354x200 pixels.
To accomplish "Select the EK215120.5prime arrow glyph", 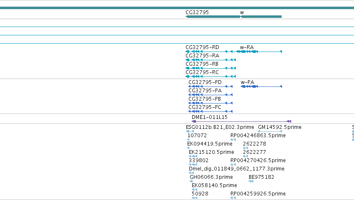I will (x=193, y=156).
